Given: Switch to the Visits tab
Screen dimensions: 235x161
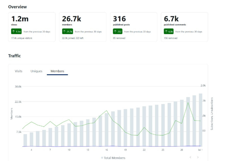Looking at the screenshot, I should point(18,71).
